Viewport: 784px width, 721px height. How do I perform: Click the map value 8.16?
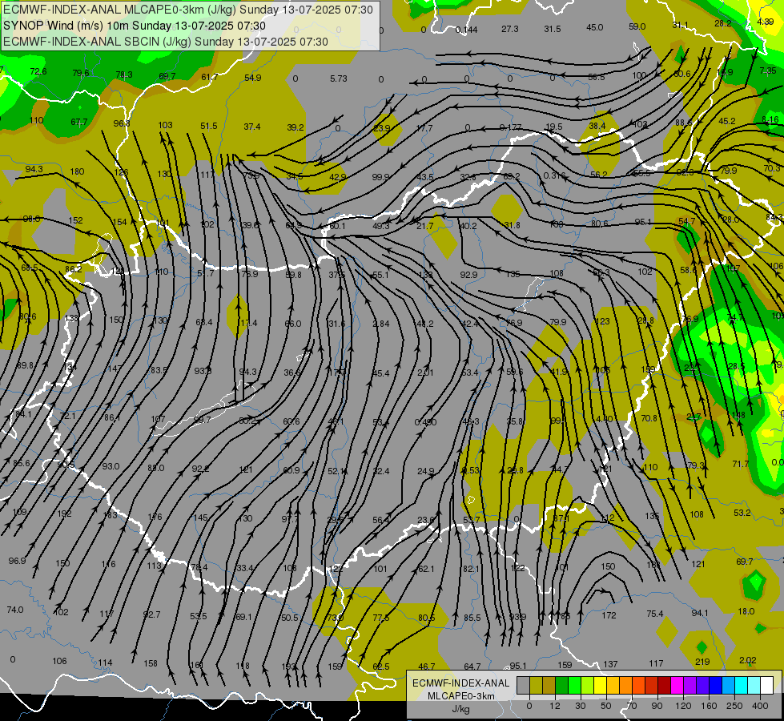[770, 119]
